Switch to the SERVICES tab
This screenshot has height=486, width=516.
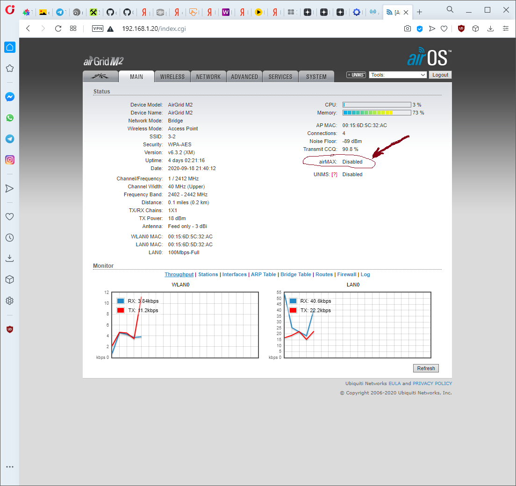point(280,77)
